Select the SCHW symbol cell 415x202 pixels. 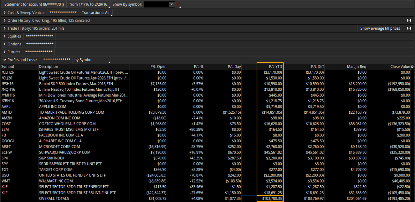[x=19, y=152]
